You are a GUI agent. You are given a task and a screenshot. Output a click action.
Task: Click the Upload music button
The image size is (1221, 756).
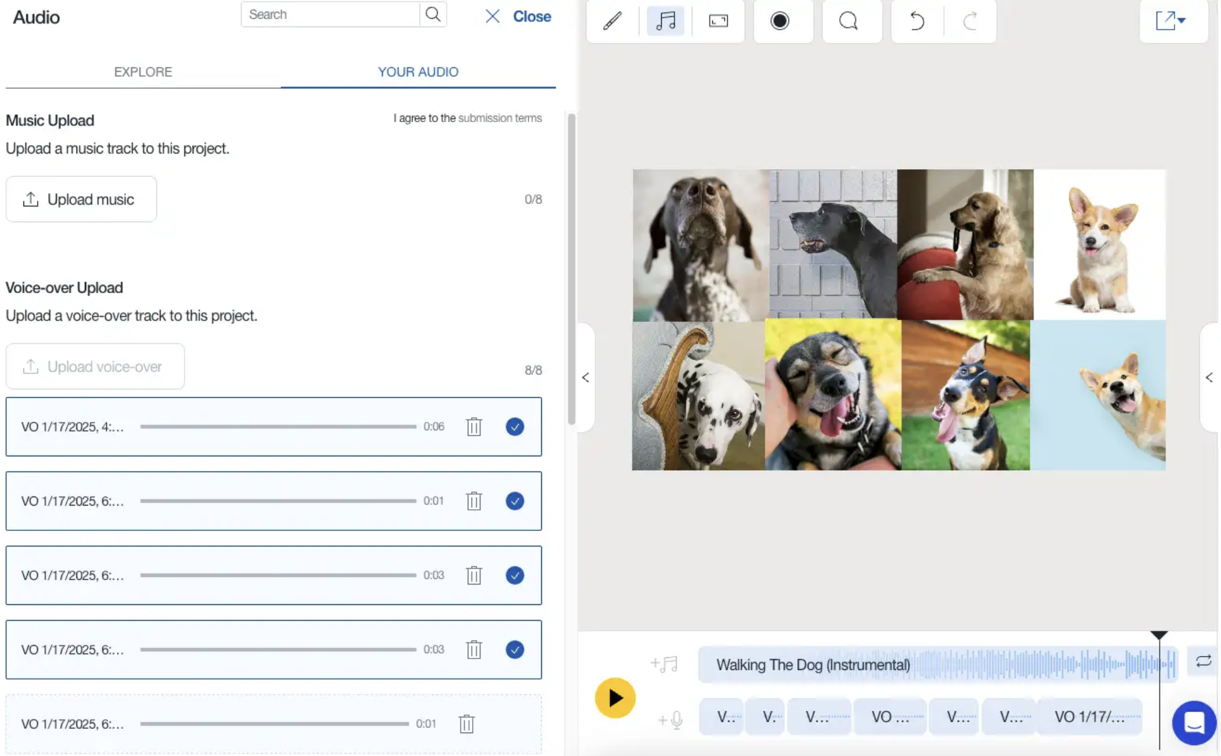tap(81, 199)
